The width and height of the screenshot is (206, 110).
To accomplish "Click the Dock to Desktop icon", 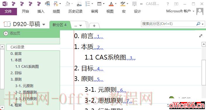I will pyautogui.click(x=47, y=4).
